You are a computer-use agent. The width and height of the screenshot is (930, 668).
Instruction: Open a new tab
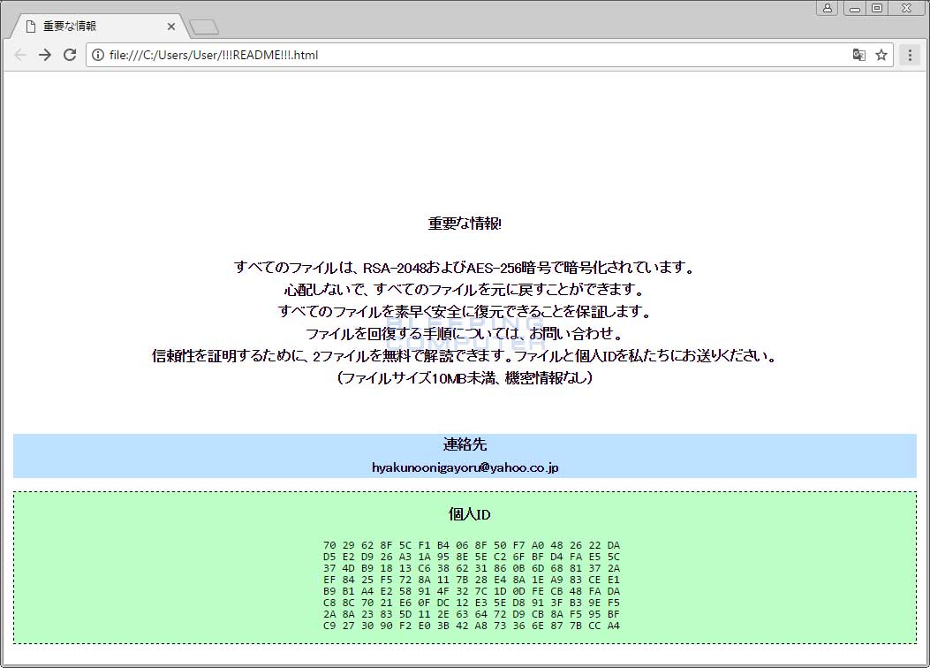coord(203,27)
